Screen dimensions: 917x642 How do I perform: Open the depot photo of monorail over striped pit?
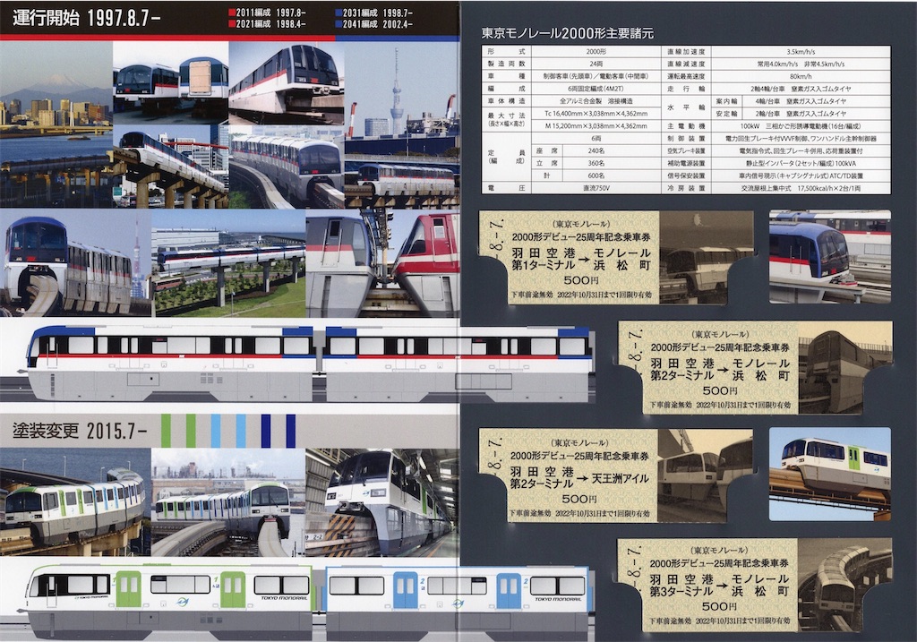point(382,502)
